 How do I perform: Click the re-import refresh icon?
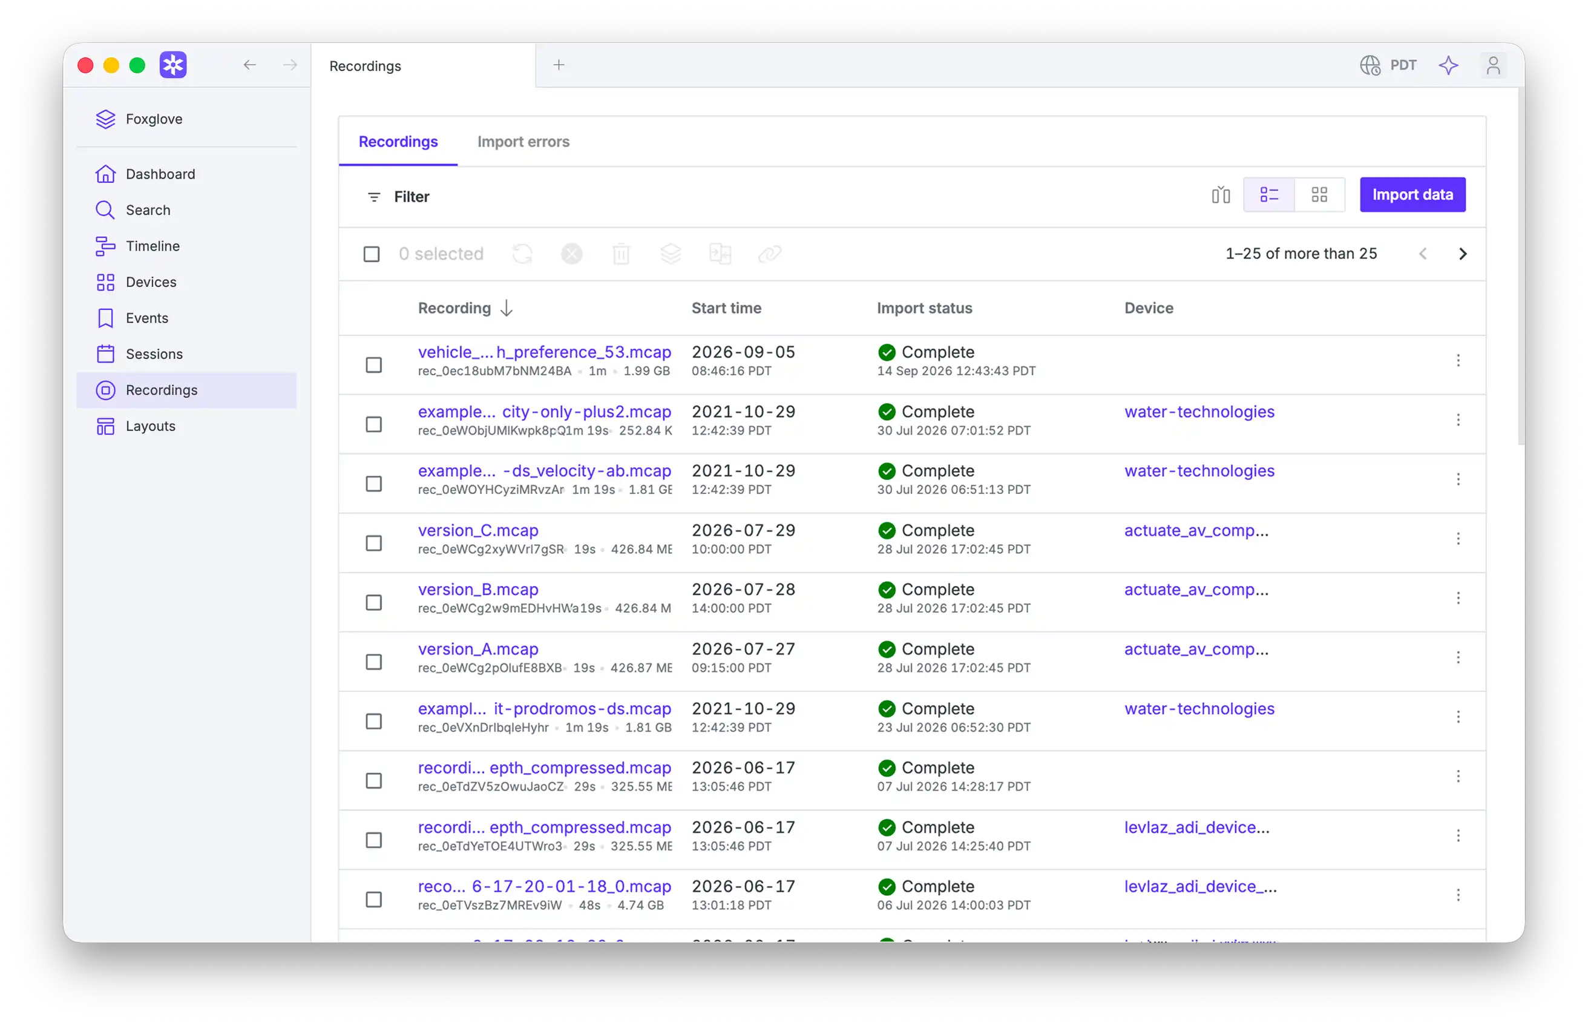(522, 254)
